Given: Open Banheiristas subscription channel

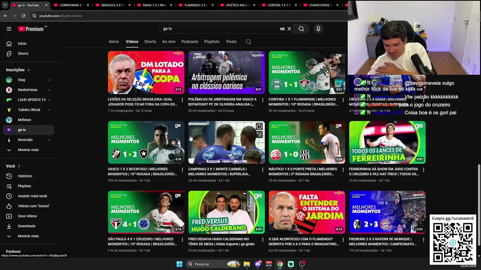Looking at the screenshot, I should click(x=29, y=90).
